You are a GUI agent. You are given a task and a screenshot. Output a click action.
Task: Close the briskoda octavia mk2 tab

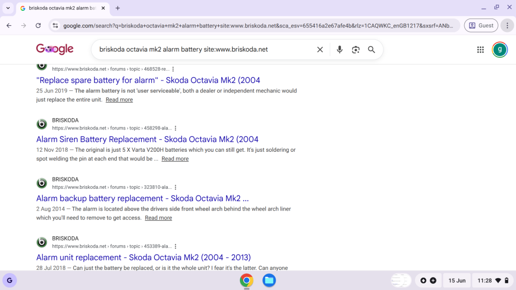(x=103, y=8)
